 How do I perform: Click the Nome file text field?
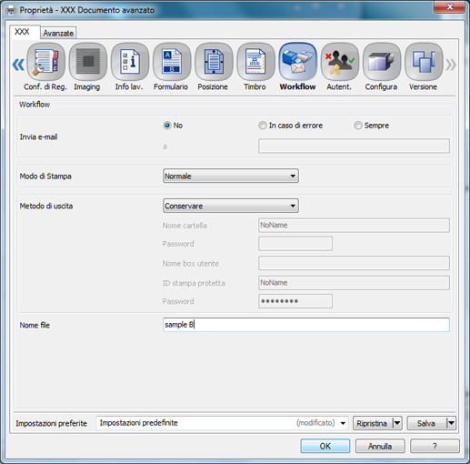[x=306, y=325]
